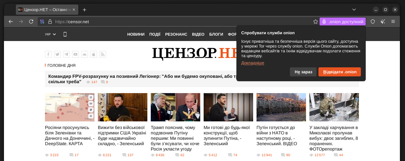
Task: Switch to the mobile version phone icon
Action: (x=65, y=34)
